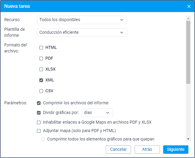This screenshot has width=195, height=158.
Task: Select the XLSX file format checkbox
Action: pyautogui.click(x=41, y=69)
